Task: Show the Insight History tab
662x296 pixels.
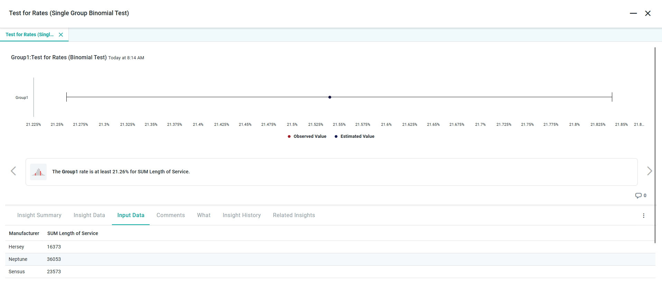Action: (x=242, y=215)
